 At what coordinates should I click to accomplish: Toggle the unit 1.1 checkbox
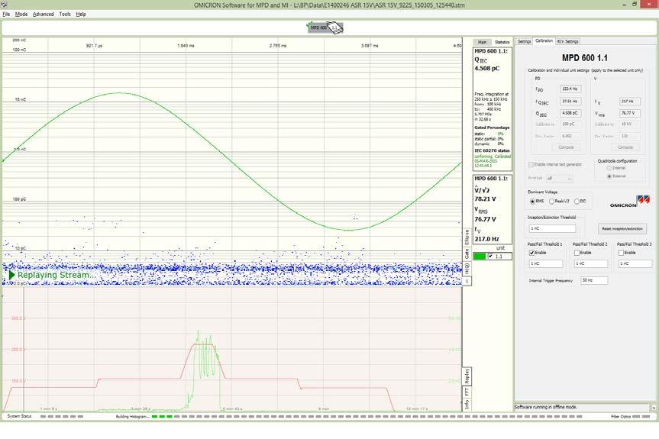(x=490, y=257)
